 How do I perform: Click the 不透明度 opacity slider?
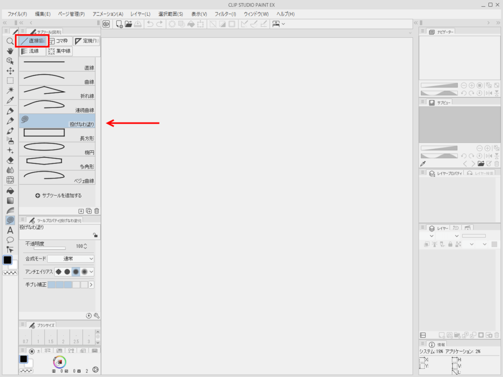point(50,248)
